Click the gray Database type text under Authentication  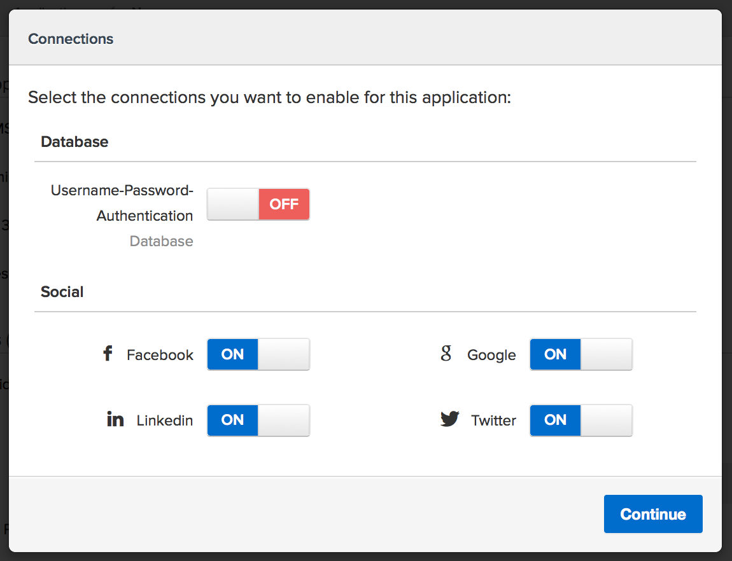click(x=161, y=241)
